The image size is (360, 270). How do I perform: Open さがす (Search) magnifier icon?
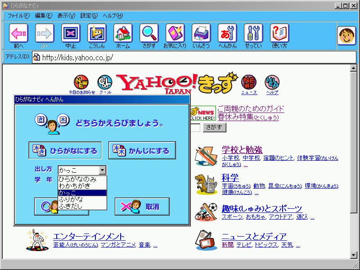coord(149,33)
